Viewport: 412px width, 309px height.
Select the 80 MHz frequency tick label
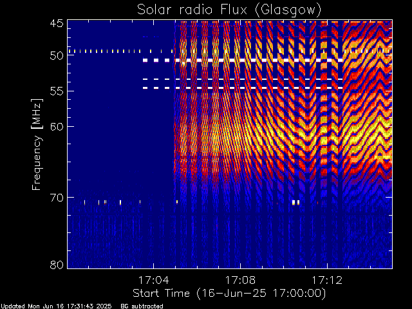click(x=56, y=264)
